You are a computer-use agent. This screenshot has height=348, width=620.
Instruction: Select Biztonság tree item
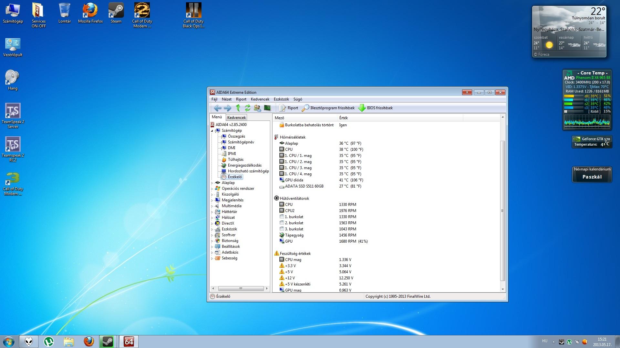click(x=230, y=241)
